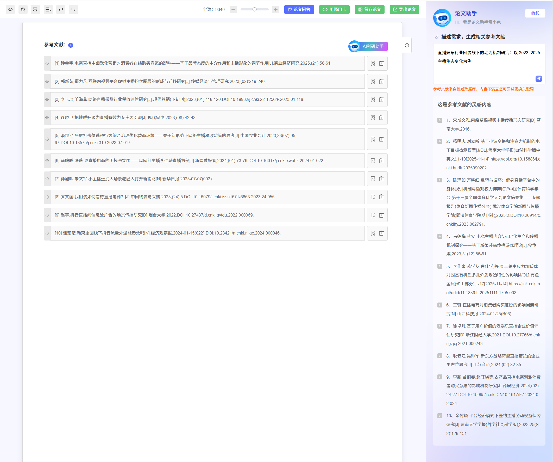This screenshot has width=553, height=462.
Task: Toggle the section layout icon in toolbar
Action: click(x=35, y=9)
